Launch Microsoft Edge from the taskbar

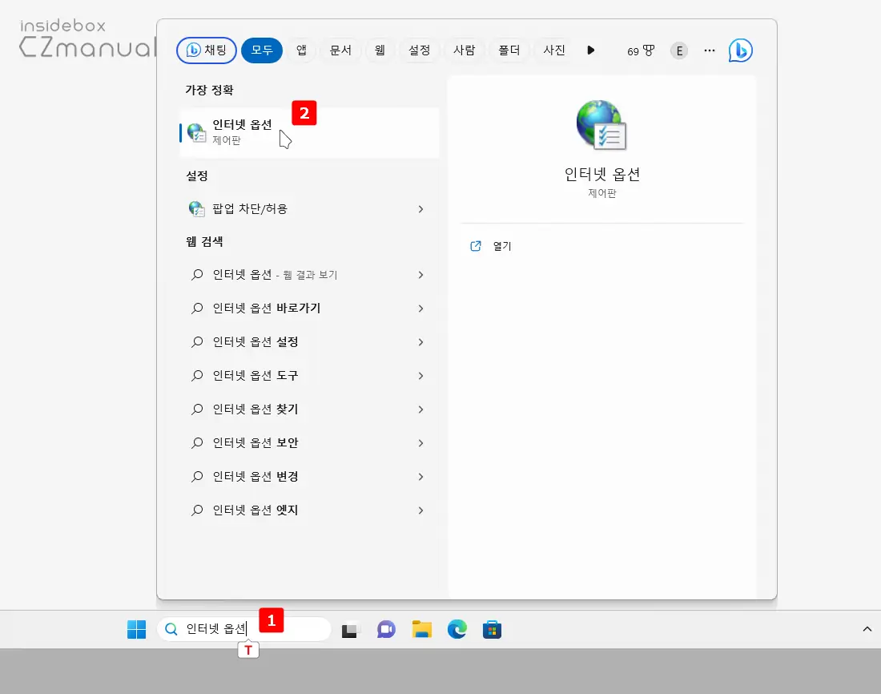click(x=457, y=629)
